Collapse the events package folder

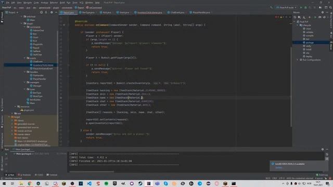pos(25,58)
